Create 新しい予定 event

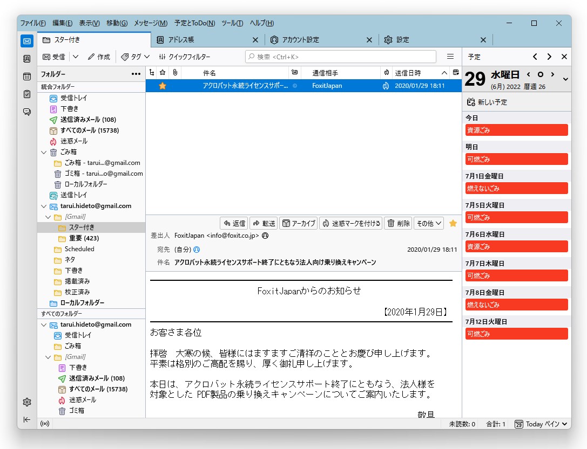click(x=487, y=102)
